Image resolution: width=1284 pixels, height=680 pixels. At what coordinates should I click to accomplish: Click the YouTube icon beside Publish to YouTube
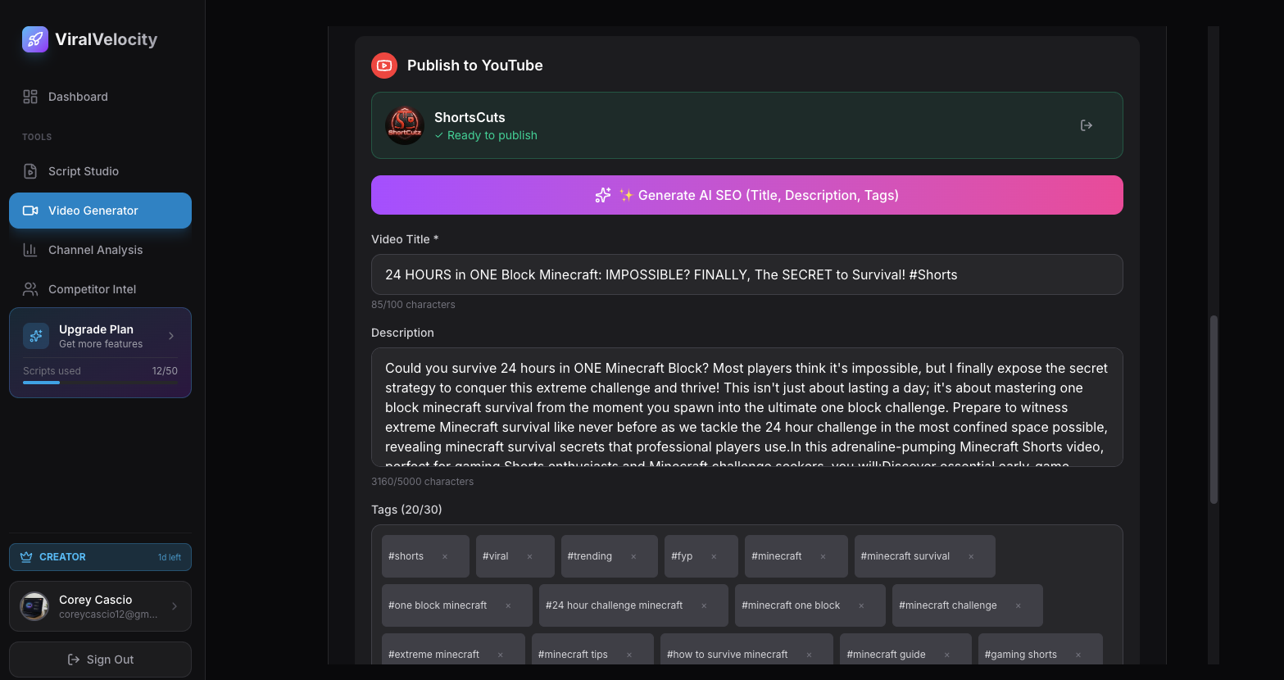click(383, 66)
